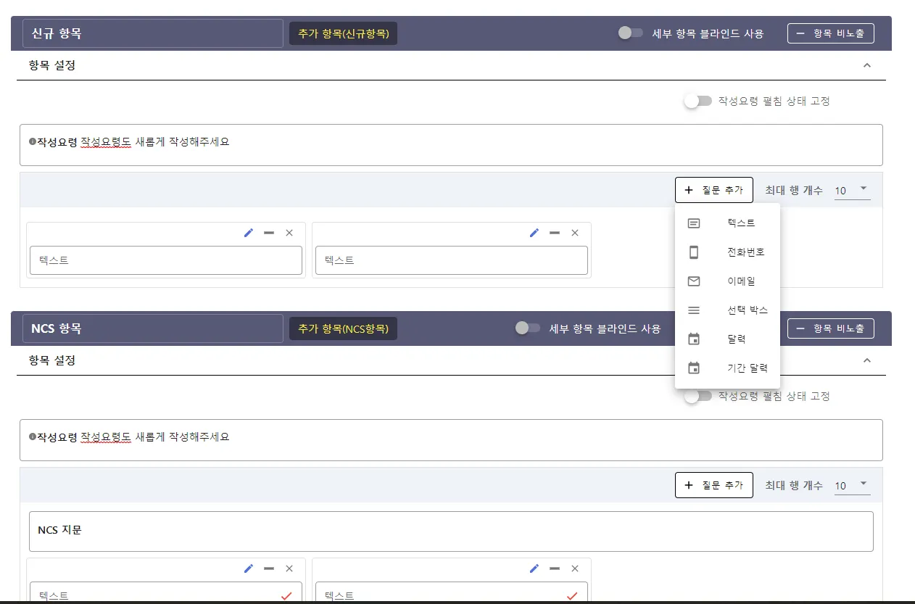This screenshot has width=915, height=604.
Task: Click the minus icon on the first 신규 항목 question card
Action: (x=269, y=233)
